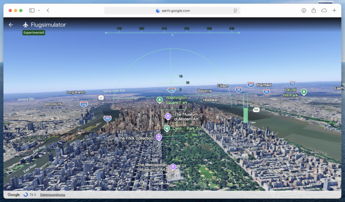Click the route 27 shield
The height and width of the screenshot is (202, 345).
101,98
